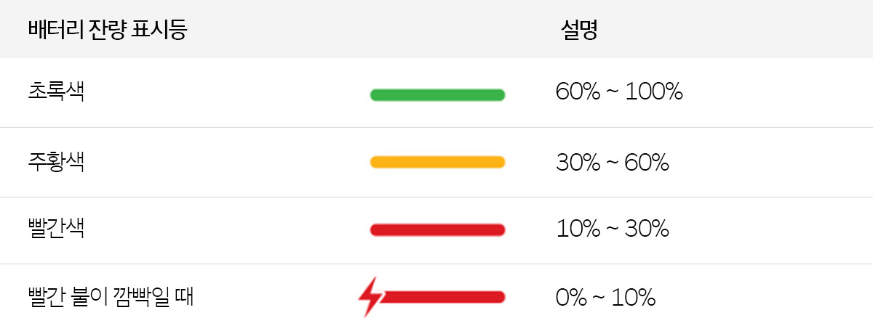The height and width of the screenshot is (334, 873).
Task: Select the 배터리 잔량 표시등 column header
Action: (x=107, y=30)
